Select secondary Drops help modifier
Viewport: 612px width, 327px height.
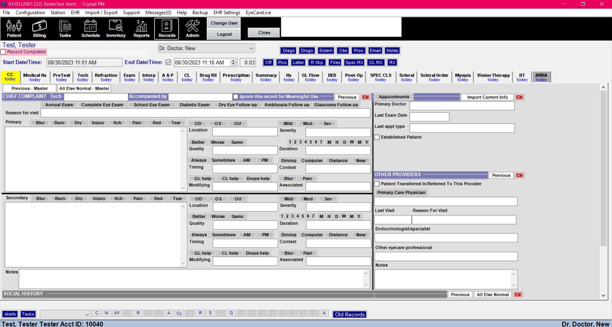(257, 253)
